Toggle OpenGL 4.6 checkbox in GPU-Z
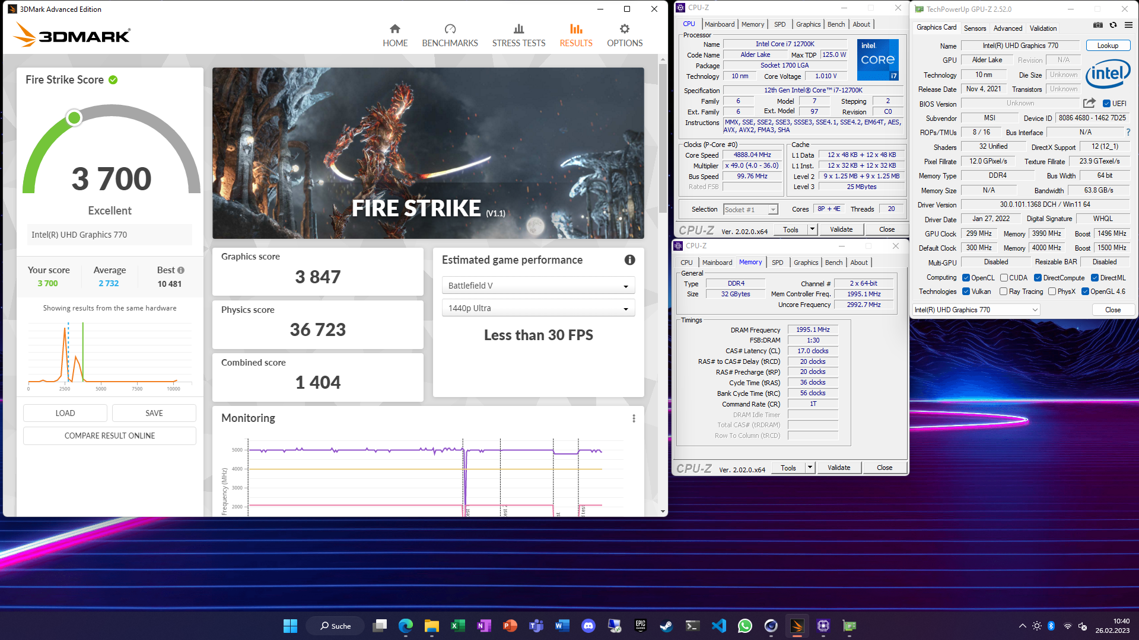The width and height of the screenshot is (1139, 640). (x=1085, y=292)
